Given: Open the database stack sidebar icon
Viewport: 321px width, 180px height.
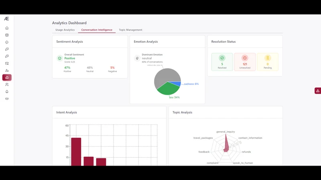Looking at the screenshot, I should (x=7, y=35).
